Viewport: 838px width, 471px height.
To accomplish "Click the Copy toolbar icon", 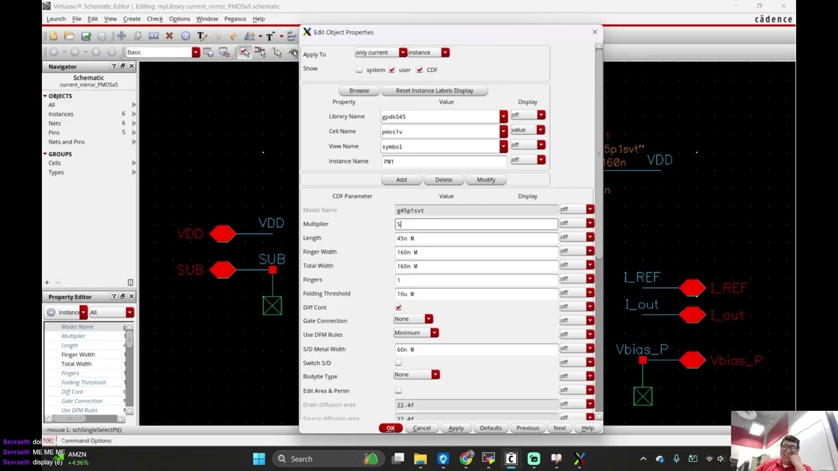I will click(x=137, y=36).
